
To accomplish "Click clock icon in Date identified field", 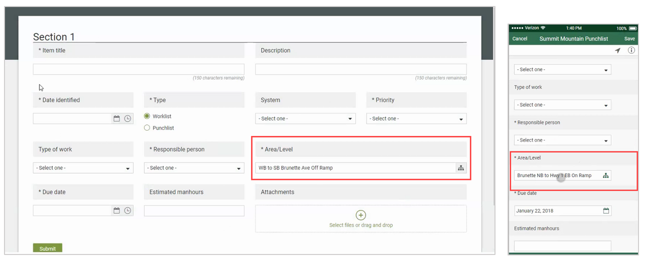I will 128,118.
